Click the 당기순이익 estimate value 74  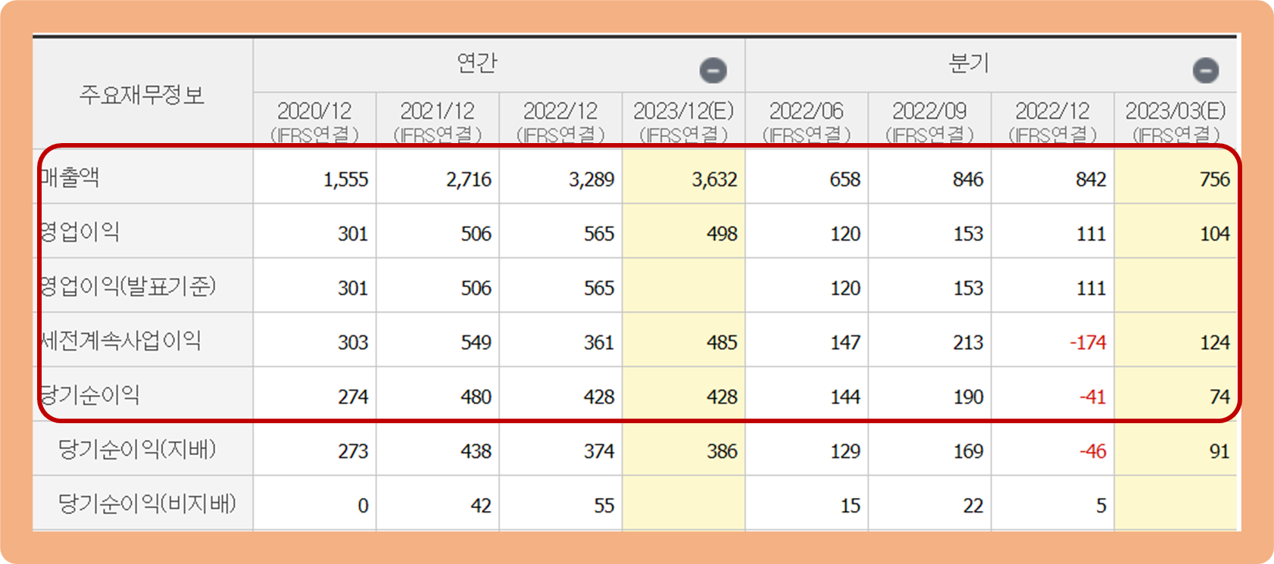(1219, 398)
